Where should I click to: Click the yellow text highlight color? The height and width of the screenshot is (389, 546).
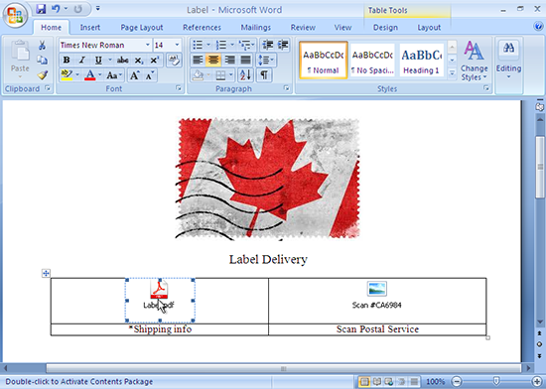[x=67, y=75]
